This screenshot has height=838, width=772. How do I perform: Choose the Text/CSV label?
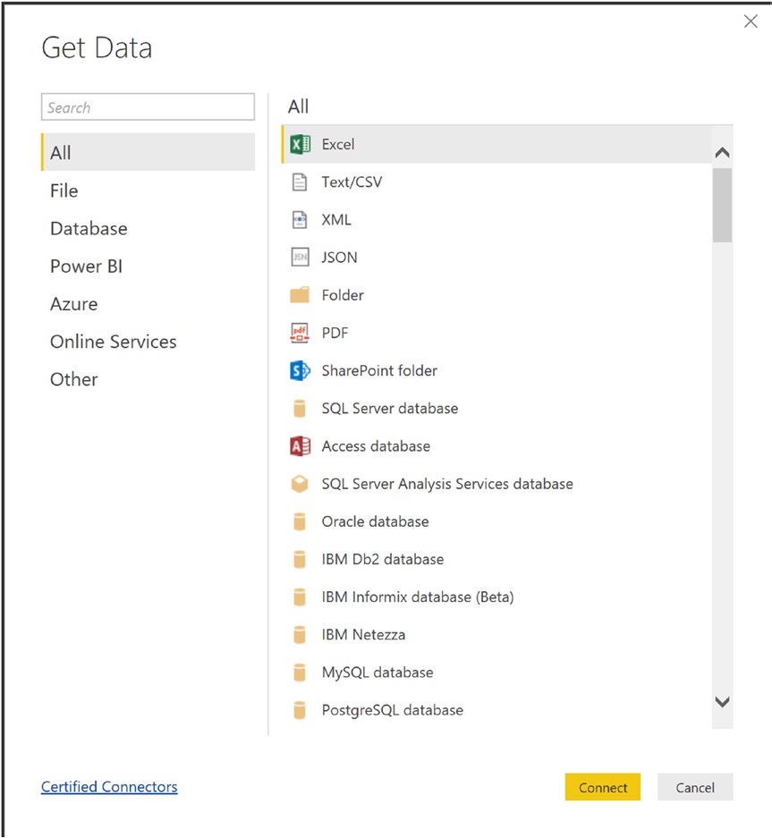pyautogui.click(x=352, y=182)
